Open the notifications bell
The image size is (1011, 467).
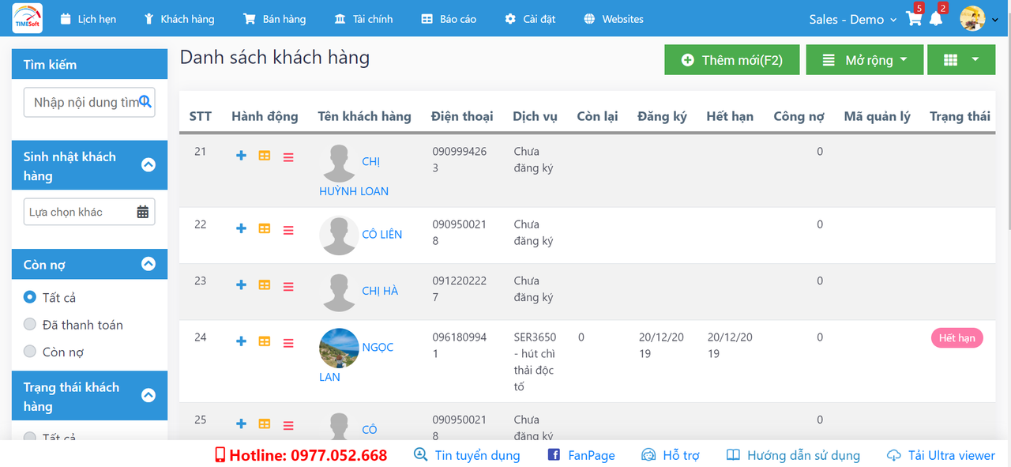pos(936,19)
